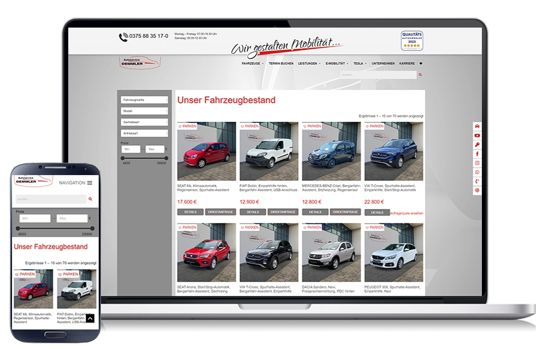Click the Demmler logo on the phone screen
Viewport: 549px width, 349px height.
pyautogui.click(x=33, y=180)
